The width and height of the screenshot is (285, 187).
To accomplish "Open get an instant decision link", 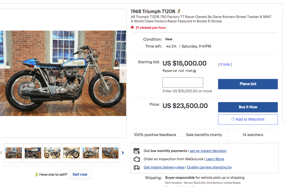I will (208, 151).
